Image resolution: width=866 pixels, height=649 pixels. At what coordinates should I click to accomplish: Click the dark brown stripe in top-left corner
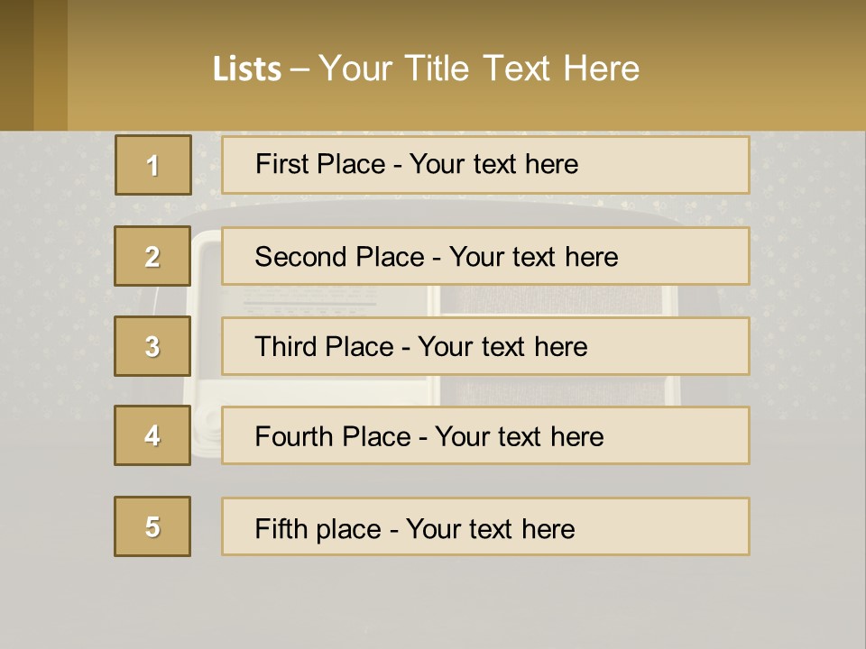coord(16,65)
